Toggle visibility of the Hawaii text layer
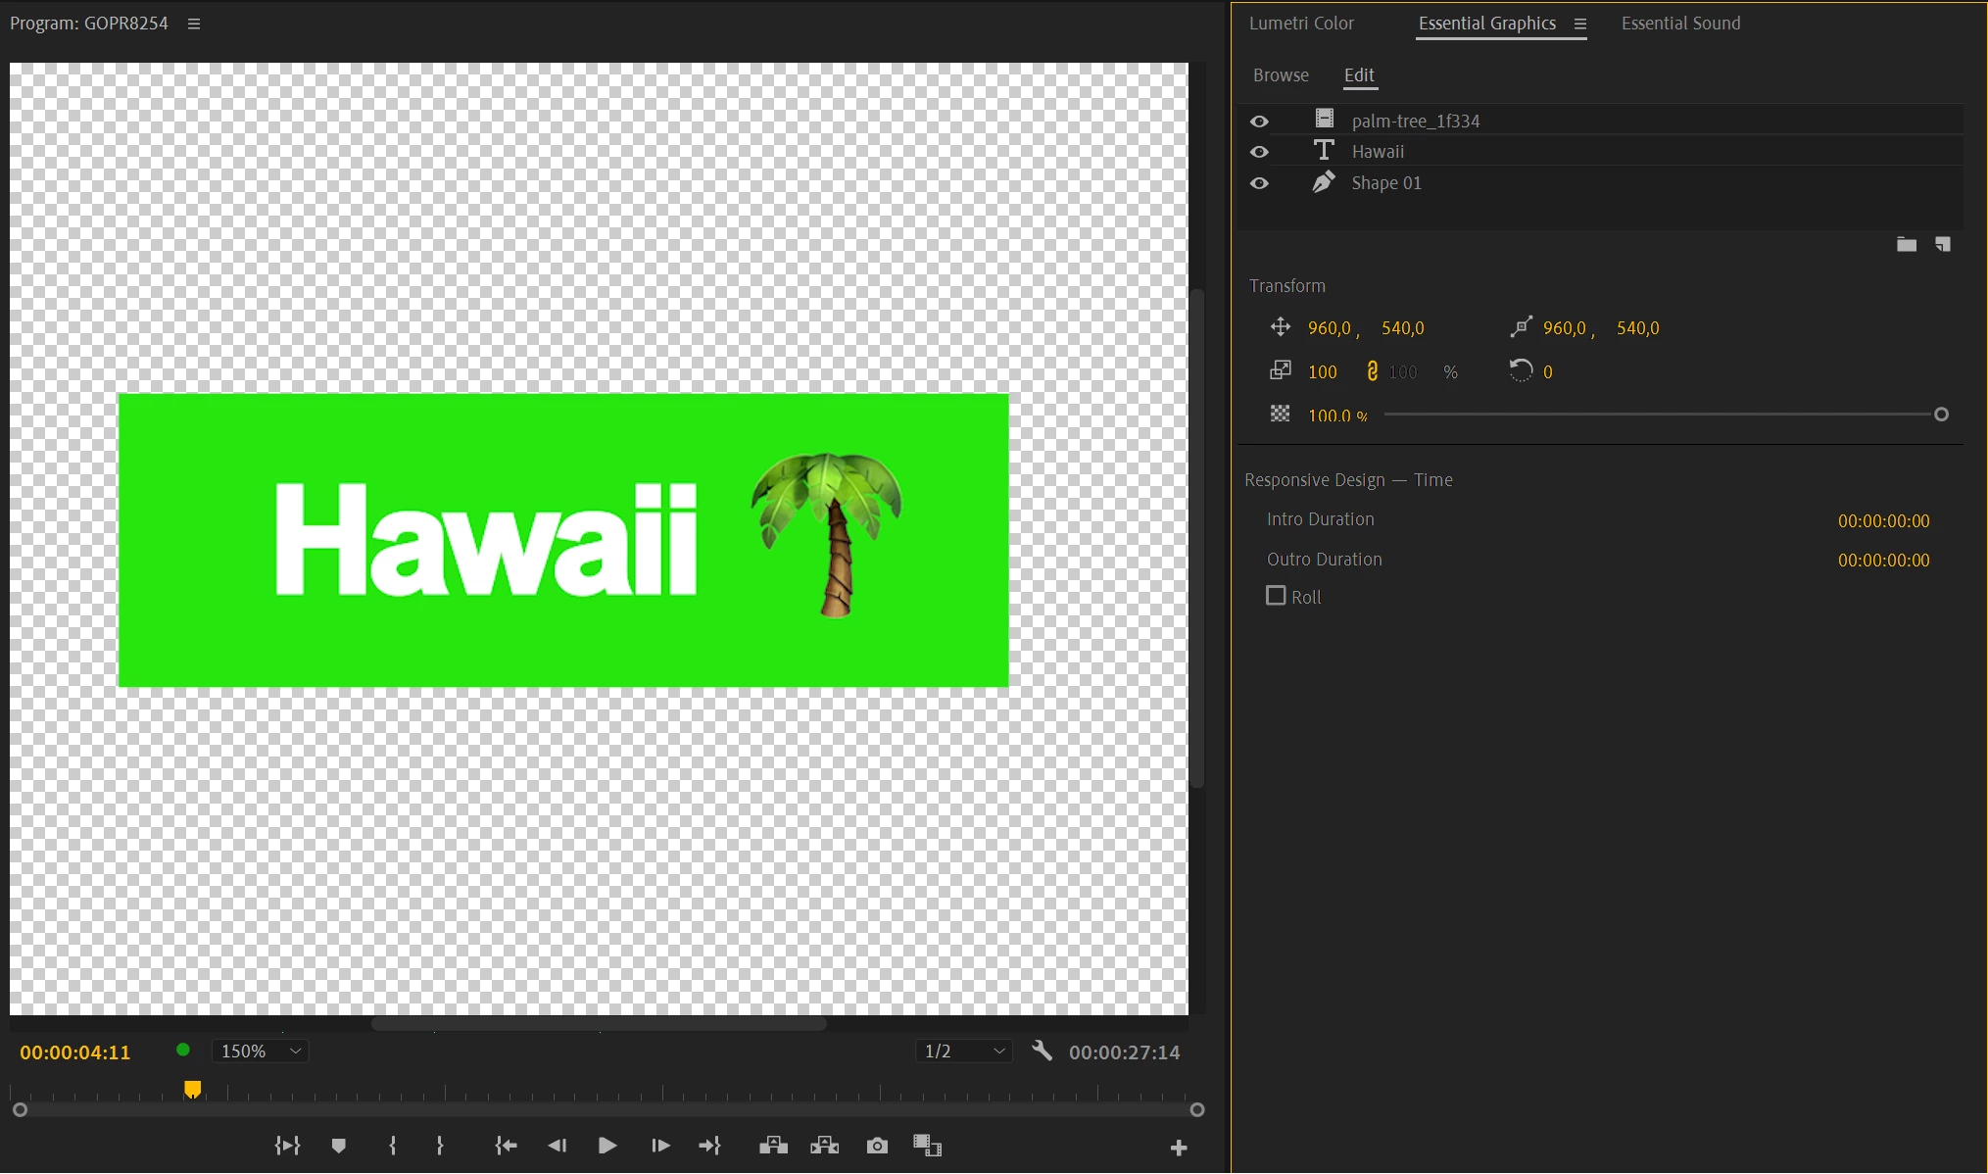1988x1174 pixels. coord(1259,152)
